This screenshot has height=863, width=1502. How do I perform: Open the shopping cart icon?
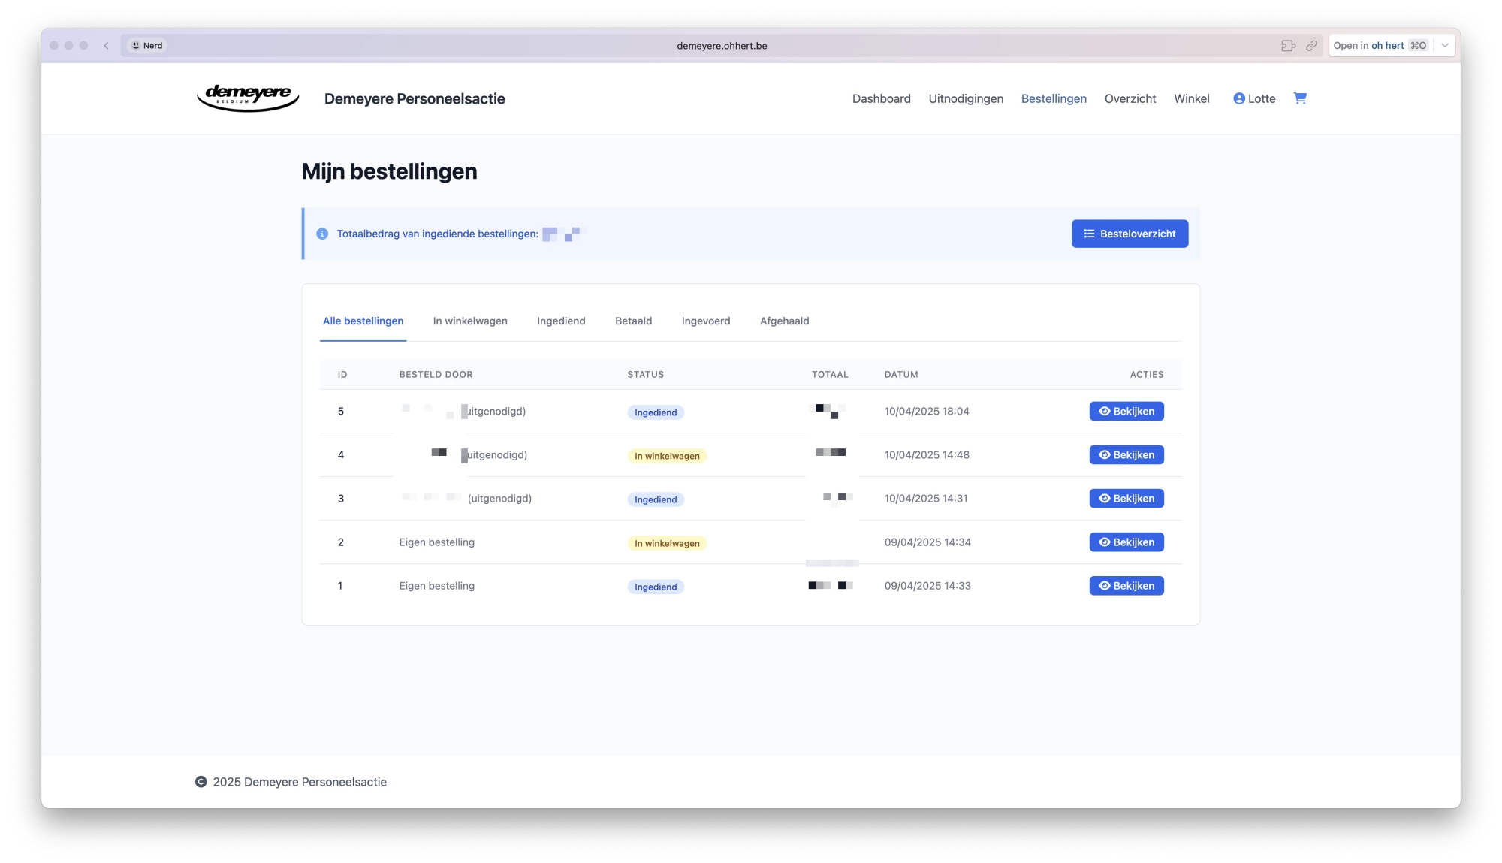click(x=1300, y=98)
